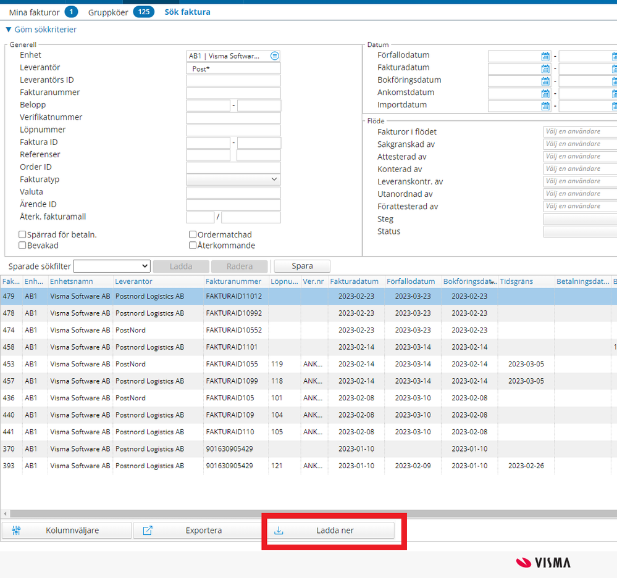The image size is (617, 578).
Task: Enable the Återkommande checkbox
Action: [193, 245]
